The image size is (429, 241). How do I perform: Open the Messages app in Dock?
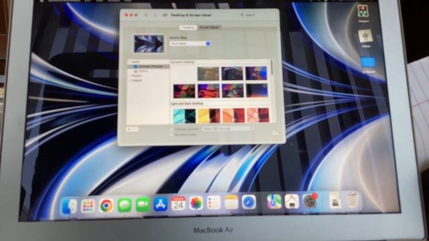click(x=125, y=205)
